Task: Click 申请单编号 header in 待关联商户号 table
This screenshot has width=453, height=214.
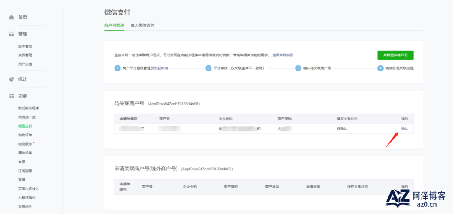Action: pos(128,119)
